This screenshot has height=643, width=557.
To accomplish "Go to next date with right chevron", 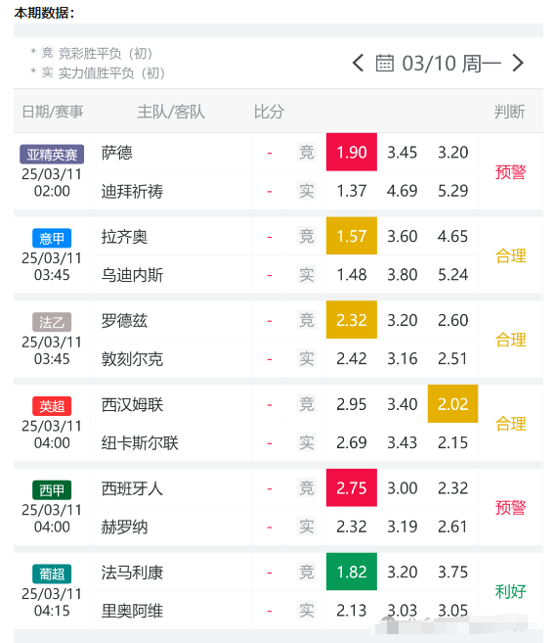I will (518, 64).
